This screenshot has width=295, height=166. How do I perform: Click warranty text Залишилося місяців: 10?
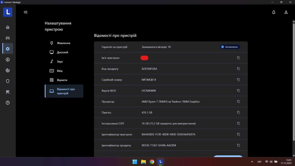click(156, 47)
